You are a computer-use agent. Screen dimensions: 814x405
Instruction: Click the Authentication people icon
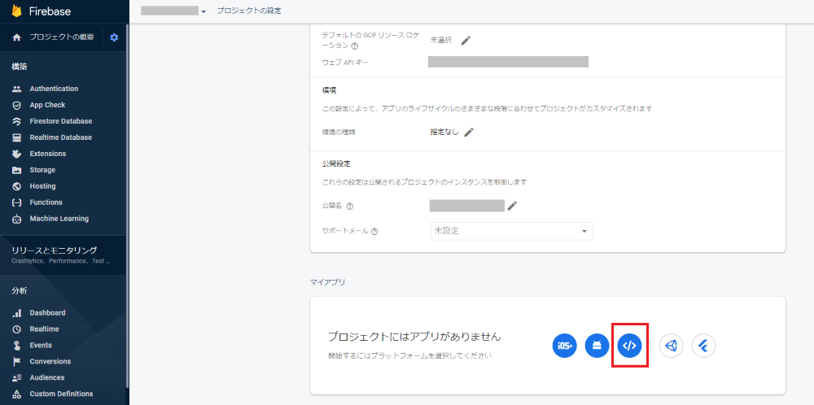[x=16, y=89]
